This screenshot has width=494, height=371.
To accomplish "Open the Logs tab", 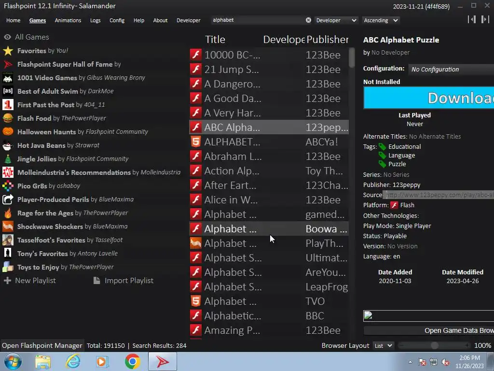I will click(x=95, y=20).
